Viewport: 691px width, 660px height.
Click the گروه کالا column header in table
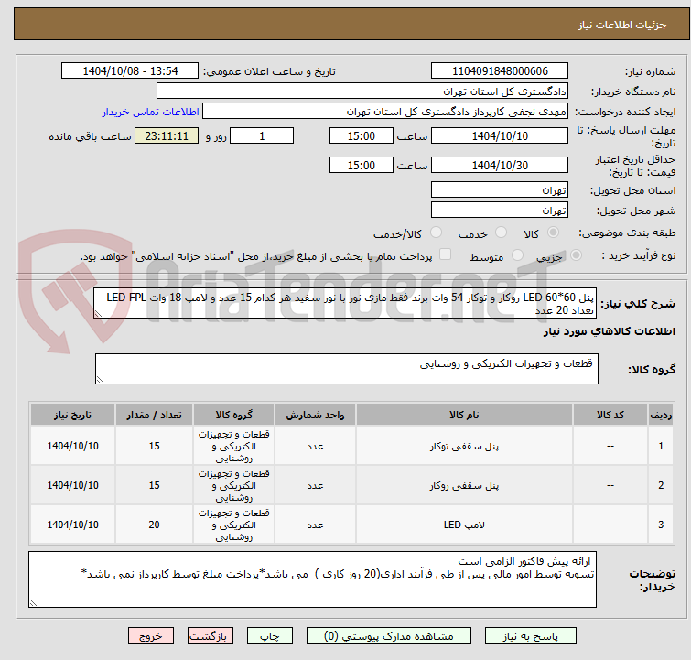pyautogui.click(x=233, y=415)
